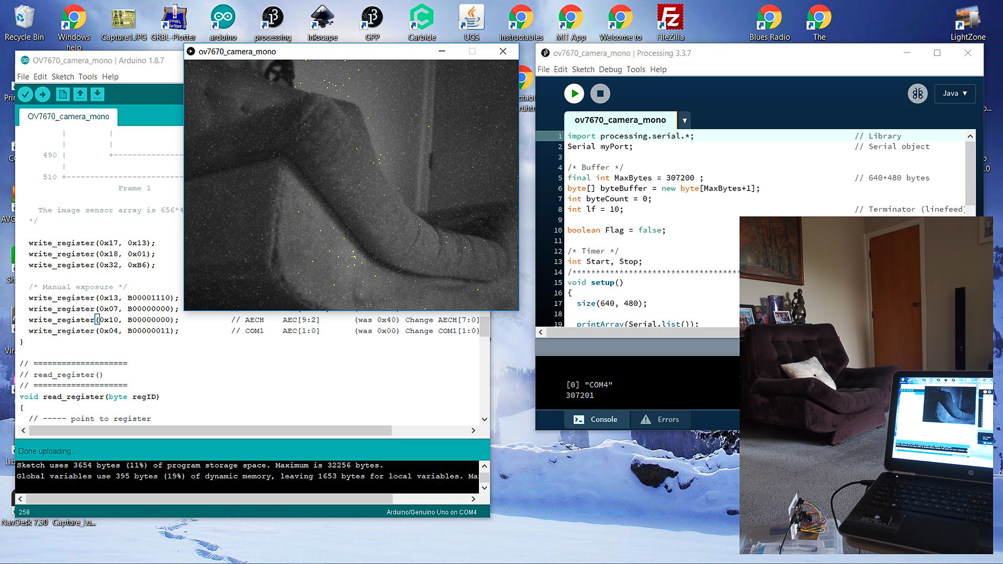1003x564 pixels.
Task: Click the Arduino Verify/Compile icon
Action: pos(25,94)
